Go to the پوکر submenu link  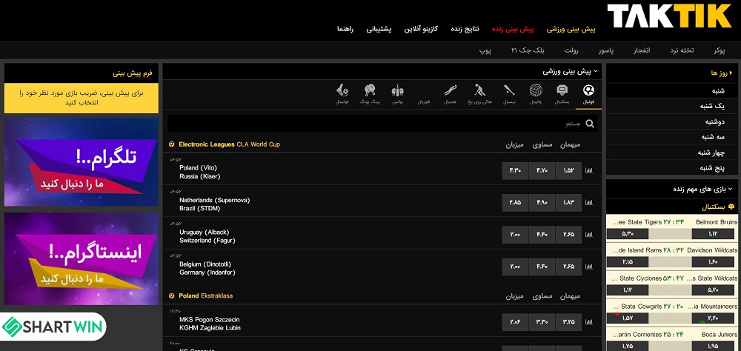pyautogui.click(x=718, y=50)
